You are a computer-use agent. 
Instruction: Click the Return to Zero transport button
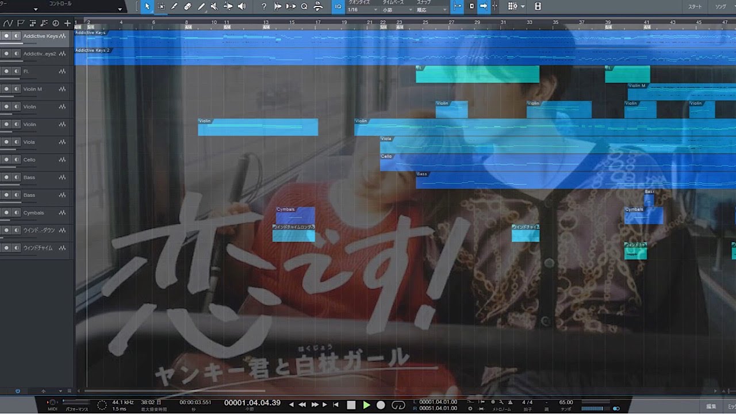[335, 405]
